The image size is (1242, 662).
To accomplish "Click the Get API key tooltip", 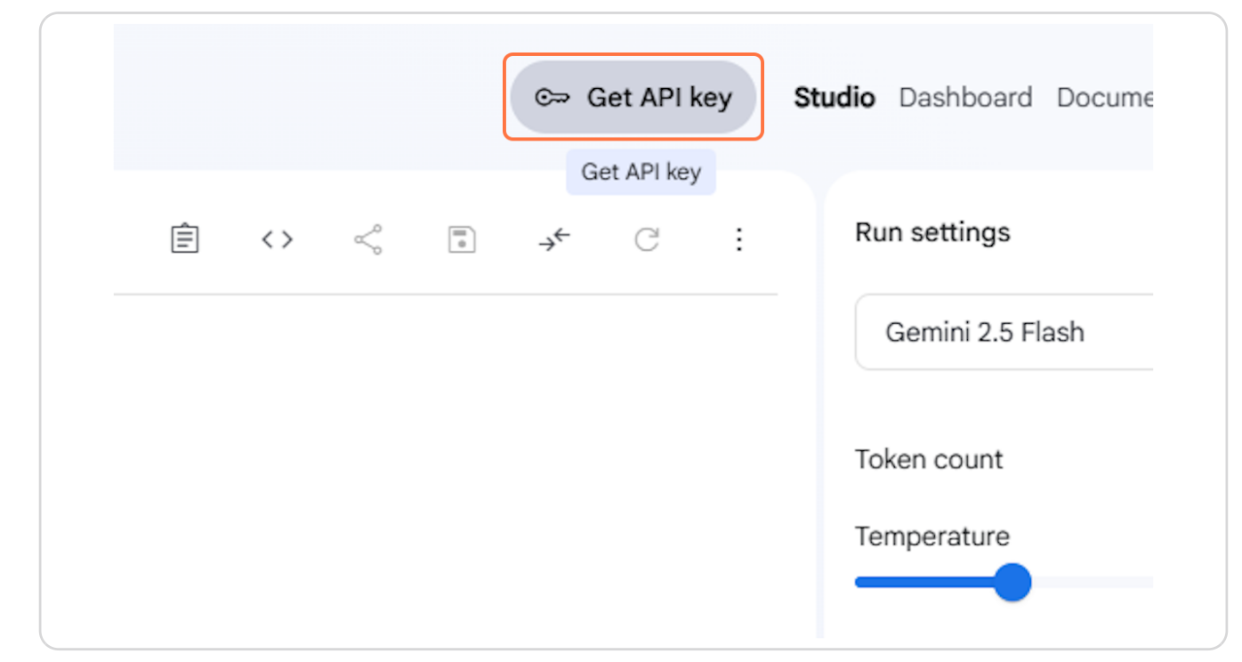I will click(641, 171).
